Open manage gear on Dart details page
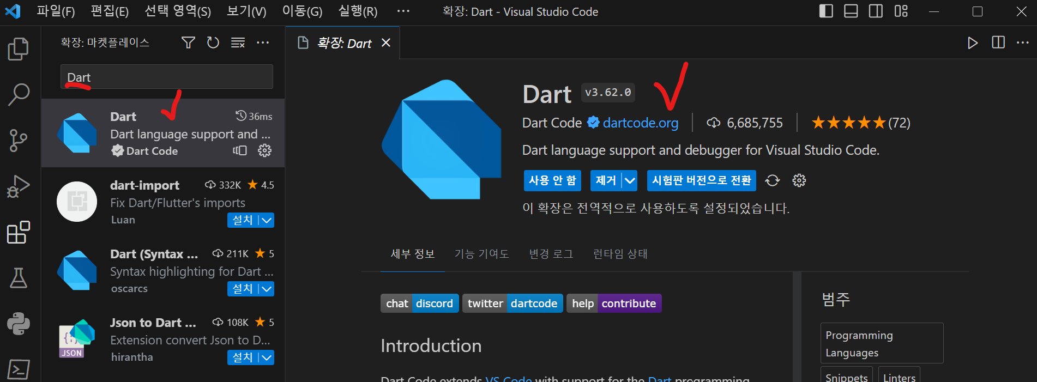This screenshot has height=382, width=1037. (799, 180)
